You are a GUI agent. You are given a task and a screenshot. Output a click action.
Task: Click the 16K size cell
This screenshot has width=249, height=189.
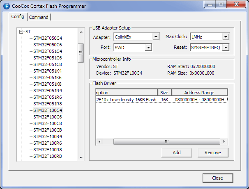(x=165, y=100)
